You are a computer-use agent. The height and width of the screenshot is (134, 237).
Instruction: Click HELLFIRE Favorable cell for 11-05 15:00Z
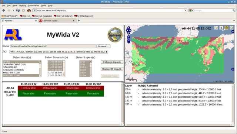click(93, 93)
